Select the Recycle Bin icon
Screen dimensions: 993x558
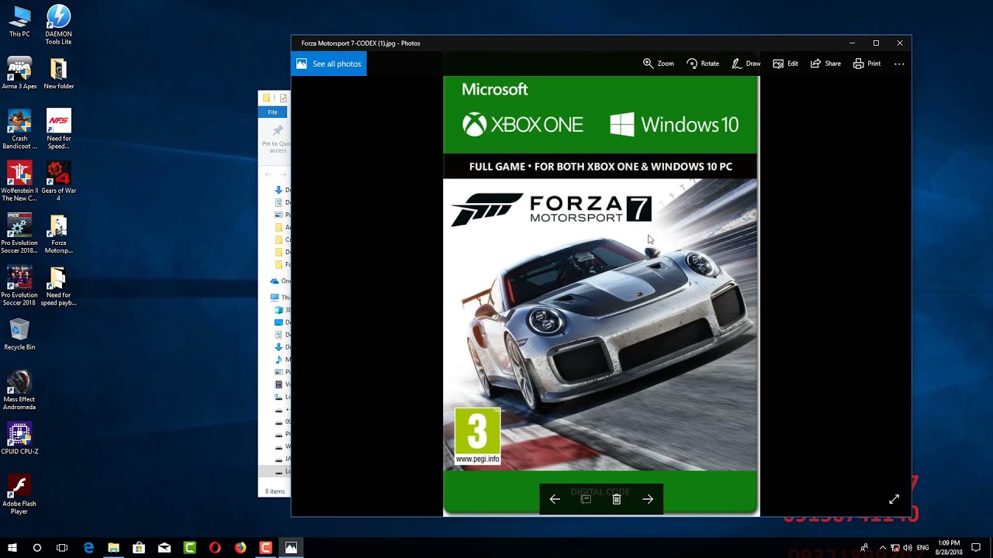(x=19, y=335)
